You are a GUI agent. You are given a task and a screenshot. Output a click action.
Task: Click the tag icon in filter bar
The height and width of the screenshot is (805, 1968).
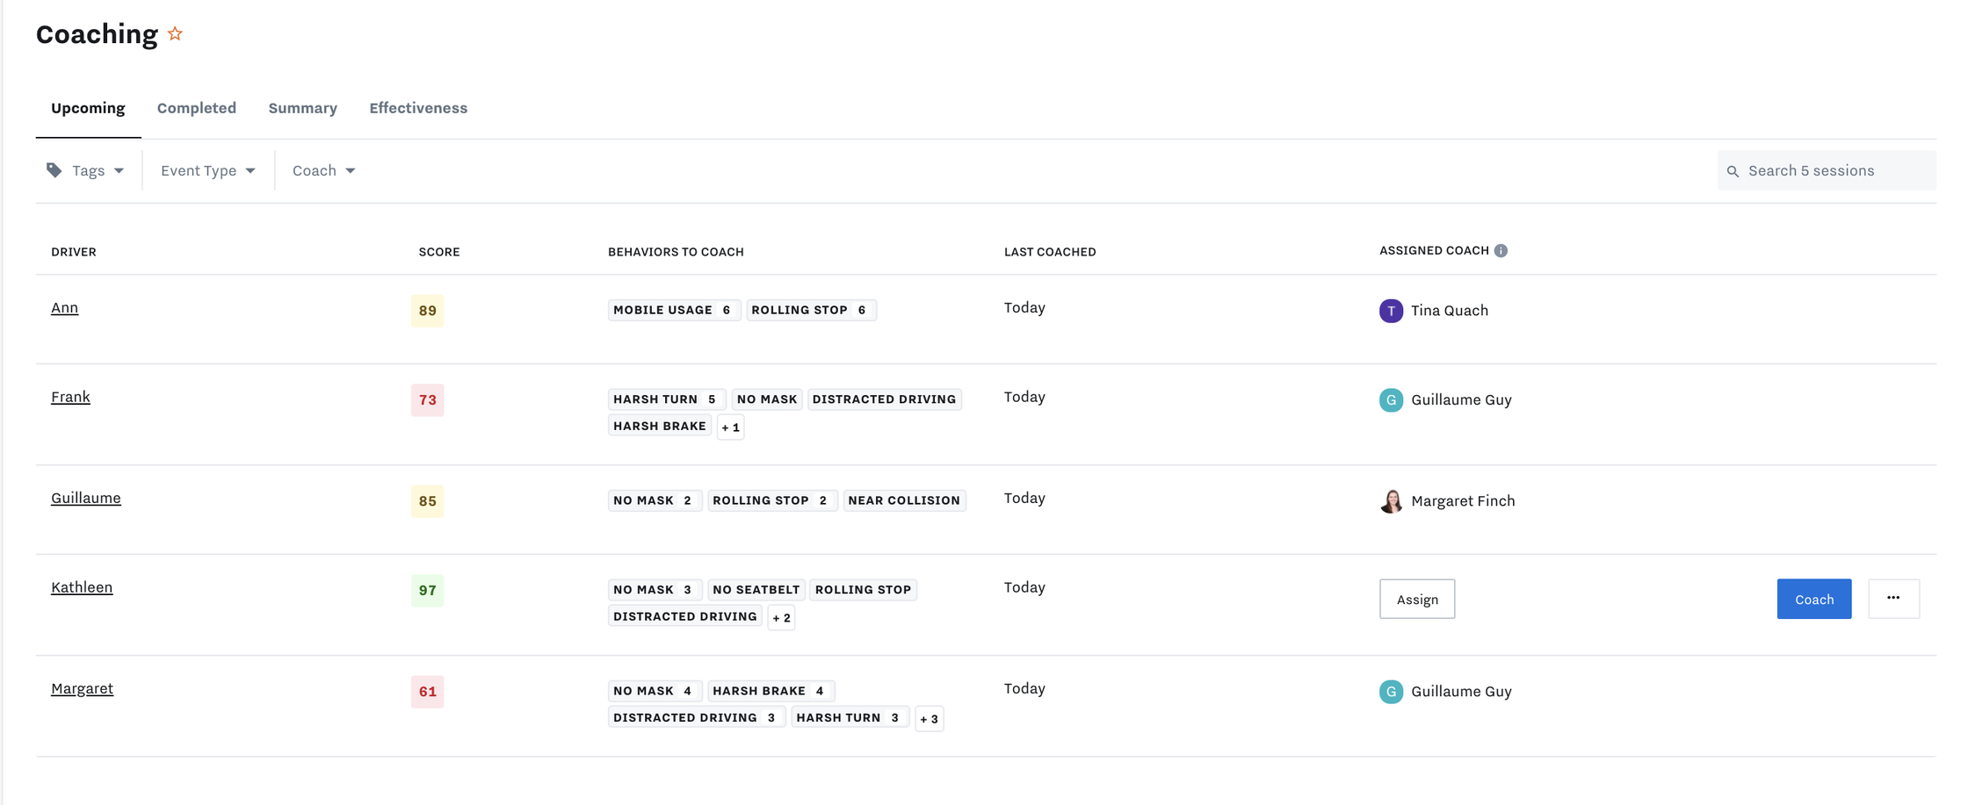[54, 170]
